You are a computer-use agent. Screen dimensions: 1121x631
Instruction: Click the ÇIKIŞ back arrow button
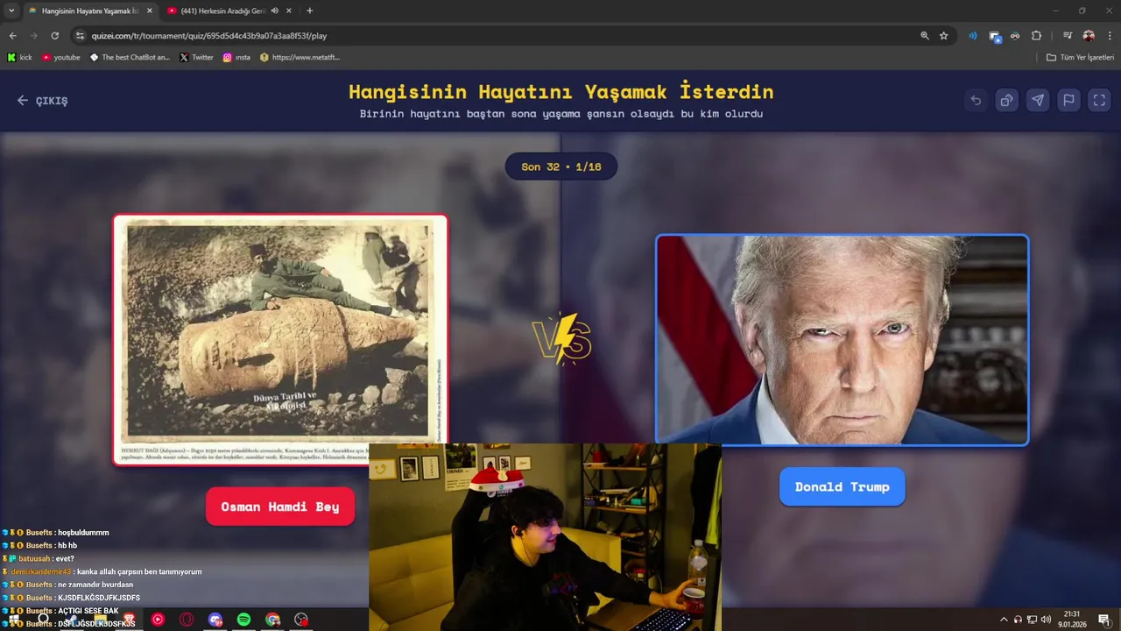click(42, 101)
